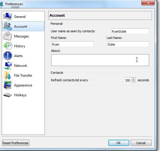Click the Hotkeys keyboard icon

tap(7, 95)
